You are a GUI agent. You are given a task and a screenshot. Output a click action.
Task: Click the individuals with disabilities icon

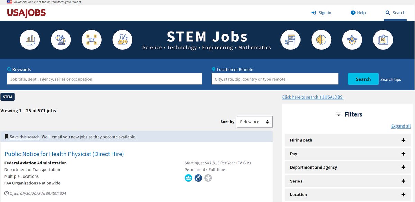point(198,178)
